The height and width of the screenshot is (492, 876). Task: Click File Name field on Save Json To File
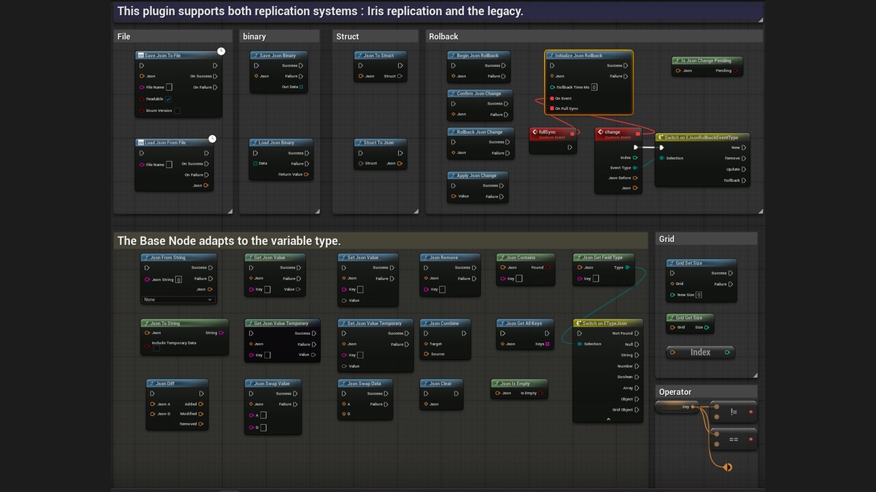click(x=169, y=87)
